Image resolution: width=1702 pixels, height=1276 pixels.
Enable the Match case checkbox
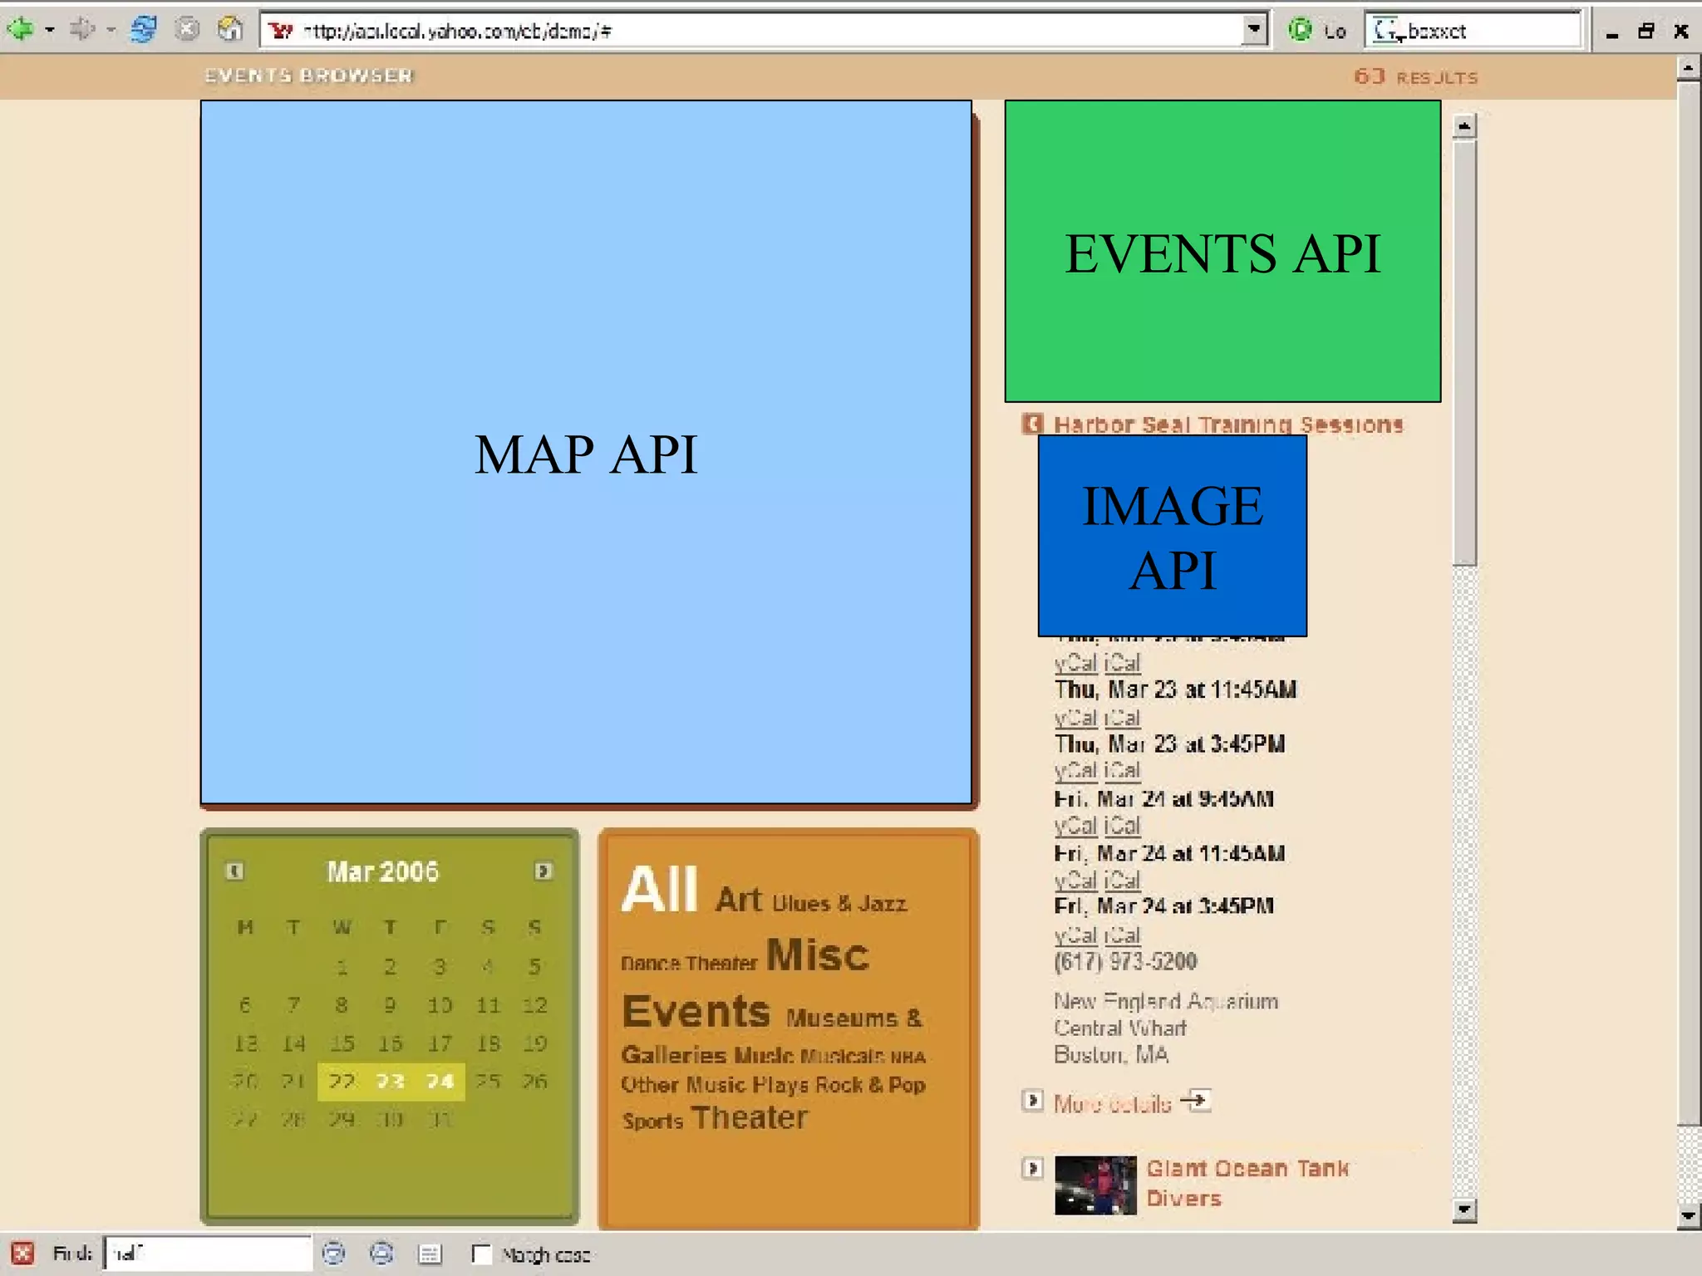pos(481,1254)
